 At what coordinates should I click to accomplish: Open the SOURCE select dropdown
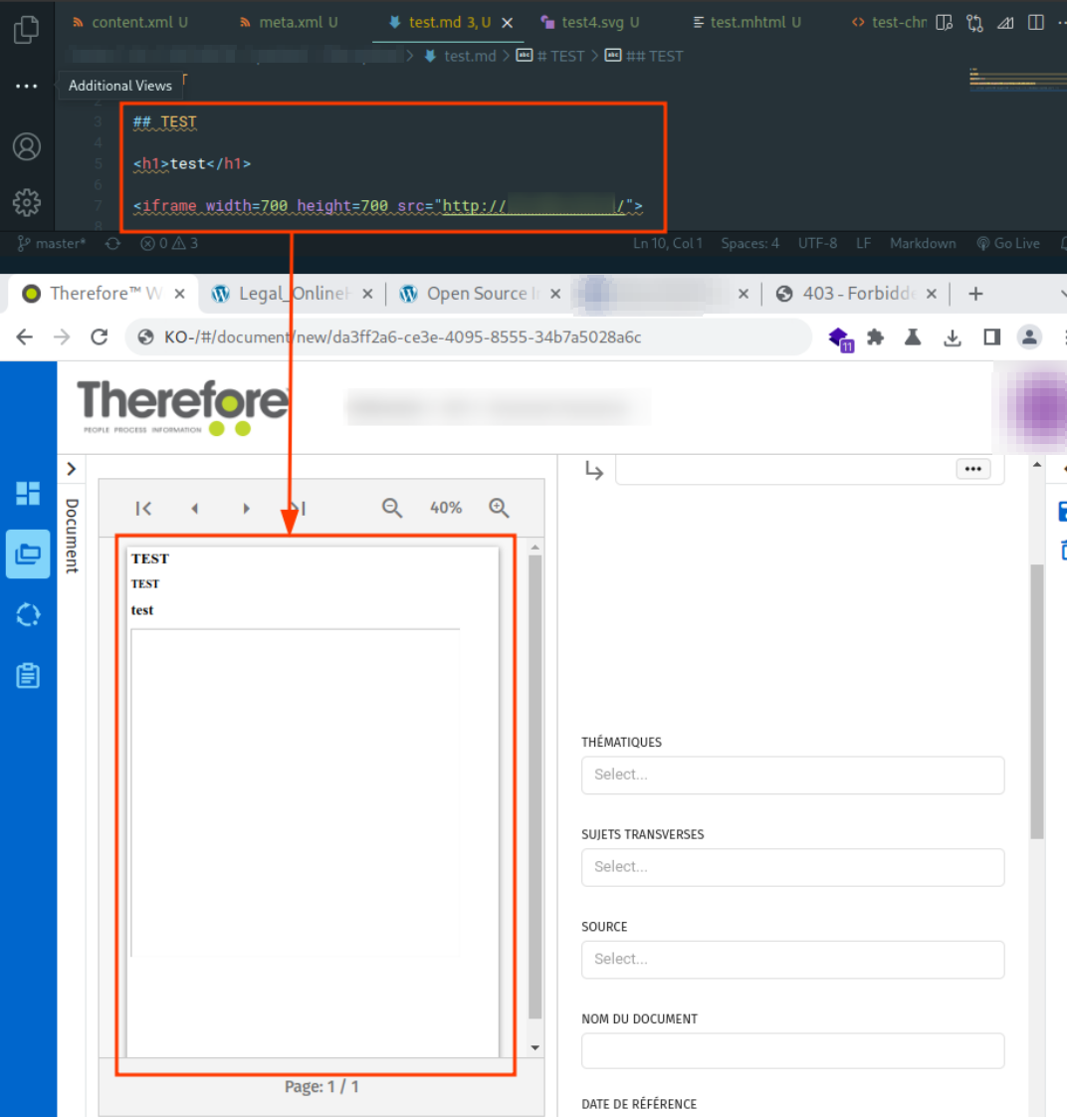tap(792, 960)
